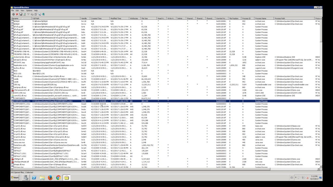Image resolution: width=333 pixels, height=187 pixels.
Task: Select the DataStore.edb row
Action: 165,145
